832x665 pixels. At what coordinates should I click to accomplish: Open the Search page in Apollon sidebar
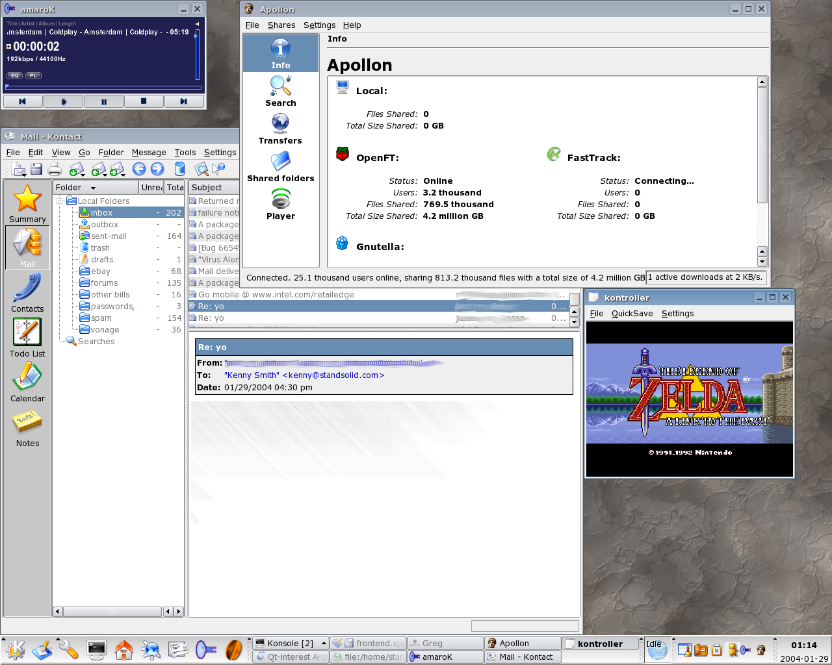280,92
